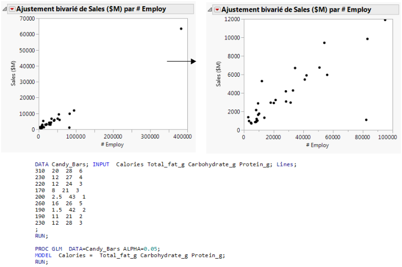Select right plot point near 54000 employees, 9400 sales
Screen dimensions: 402x267
(x=324, y=43)
